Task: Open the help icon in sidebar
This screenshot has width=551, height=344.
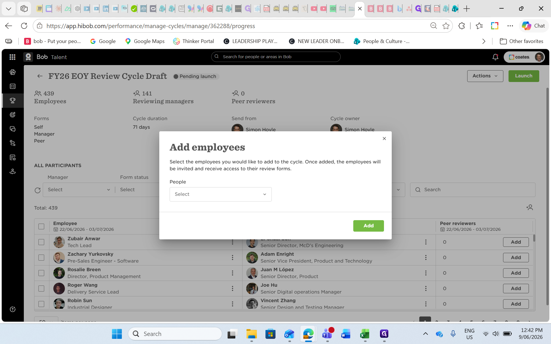Action: point(13,309)
